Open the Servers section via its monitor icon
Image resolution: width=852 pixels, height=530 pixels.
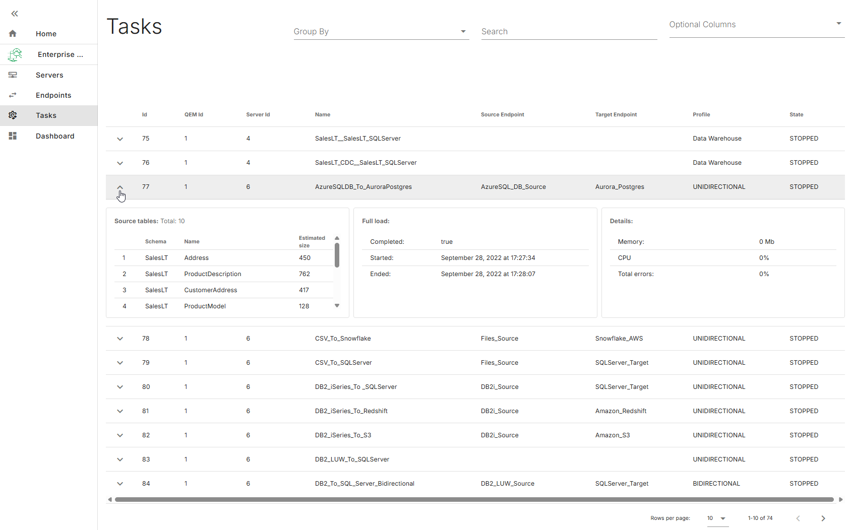click(x=13, y=75)
